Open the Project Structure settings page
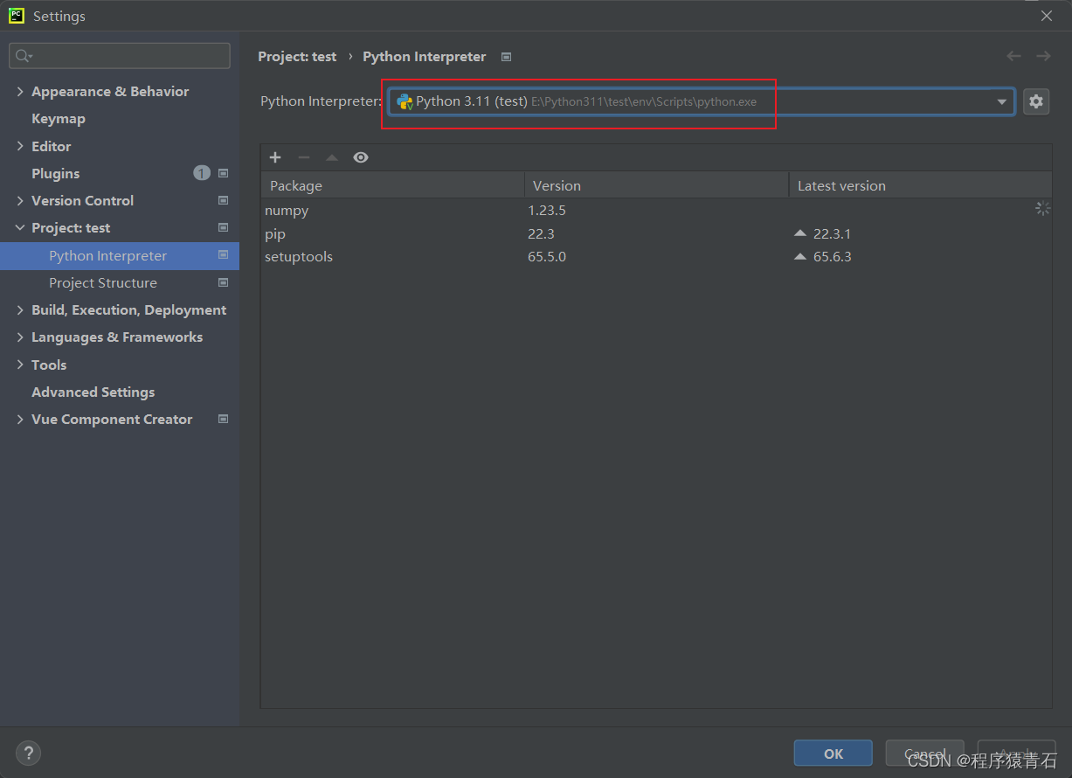This screenshot has height=778, width=1072. [103, 283]
